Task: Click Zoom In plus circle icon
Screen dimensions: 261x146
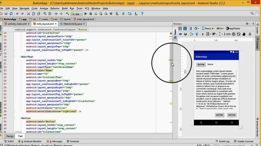Action: [234, 34]
